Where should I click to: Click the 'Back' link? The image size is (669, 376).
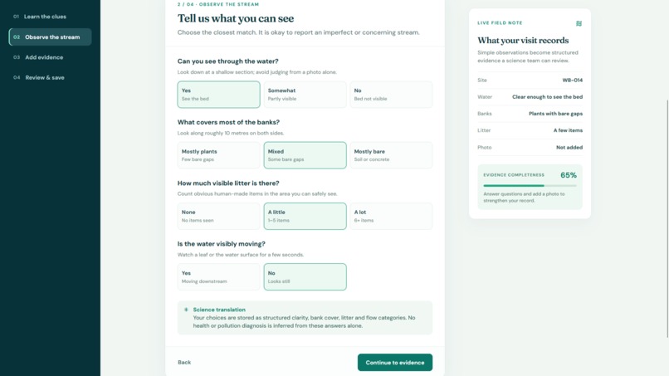(184, 363)
